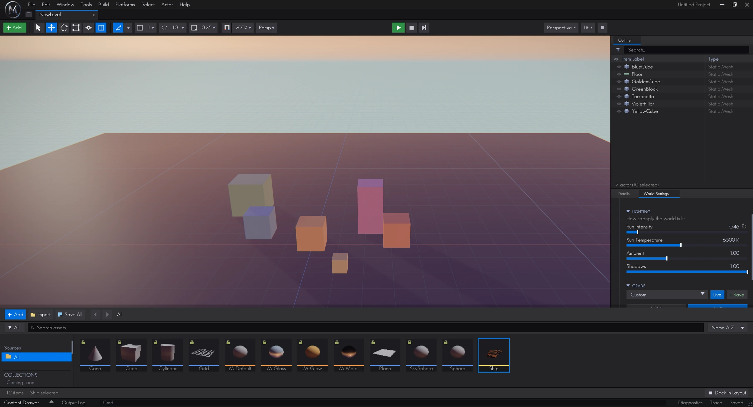The height and width of the screenshot is (407, 753).
Task: Open the Platforms menu
Action: tap(125, 4)
